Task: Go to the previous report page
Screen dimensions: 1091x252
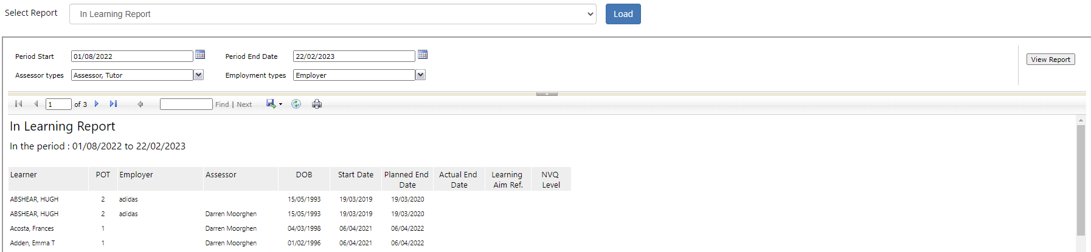Action: coord(36,104)
